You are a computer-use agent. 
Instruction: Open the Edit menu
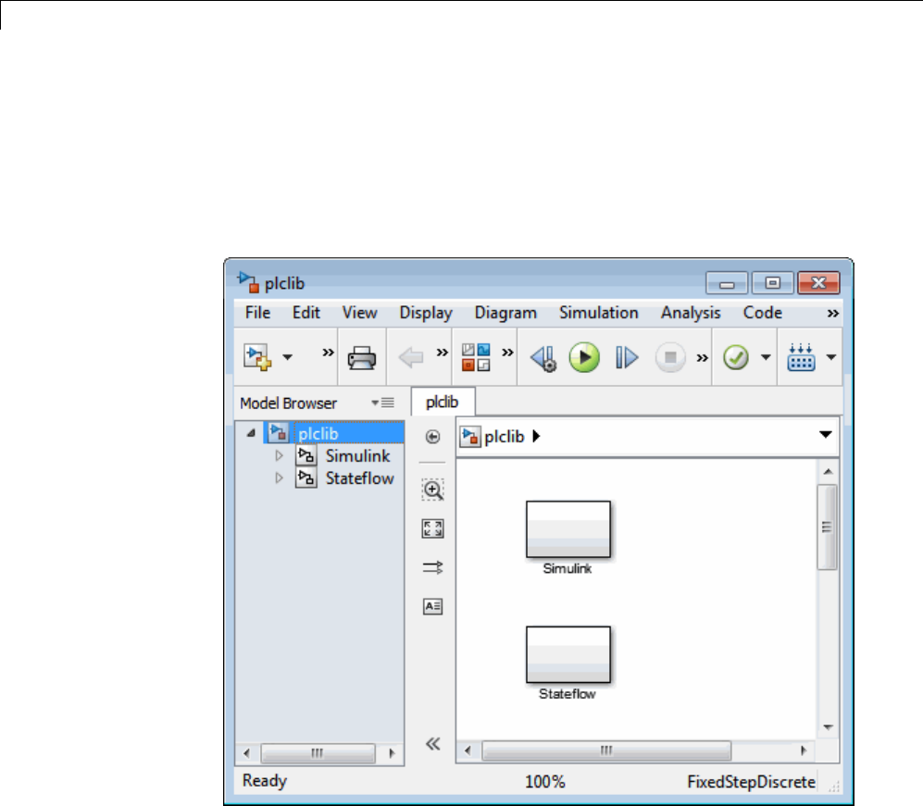(x=306, y=313)
